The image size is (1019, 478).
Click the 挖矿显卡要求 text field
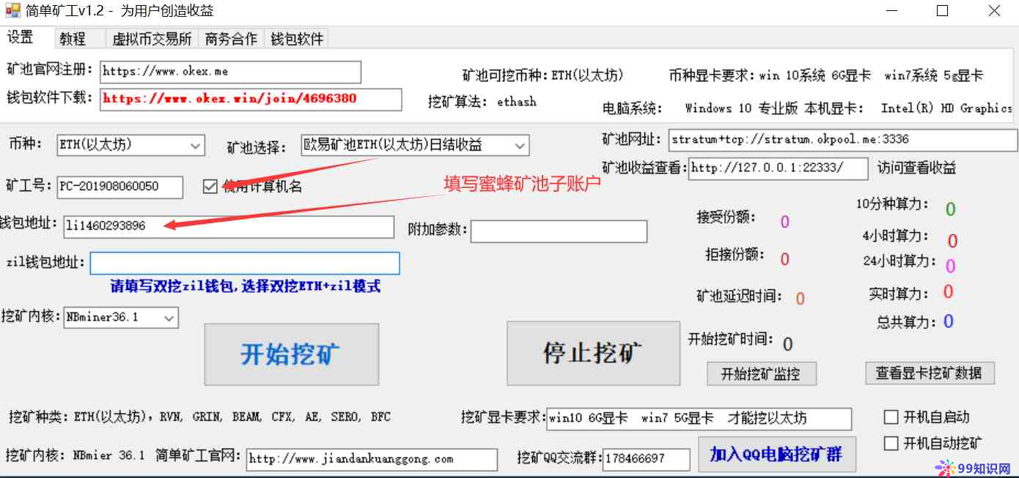pyautogui.click(x=699, y=419)
